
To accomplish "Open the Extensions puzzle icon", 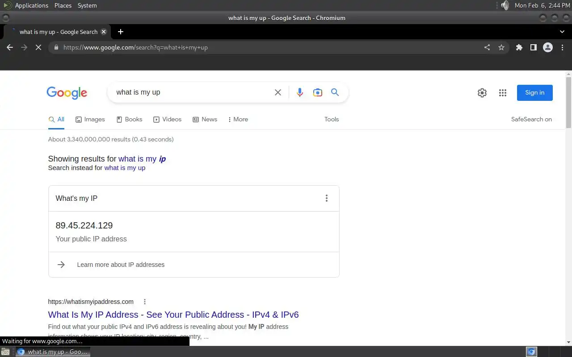I will (519, 47).
